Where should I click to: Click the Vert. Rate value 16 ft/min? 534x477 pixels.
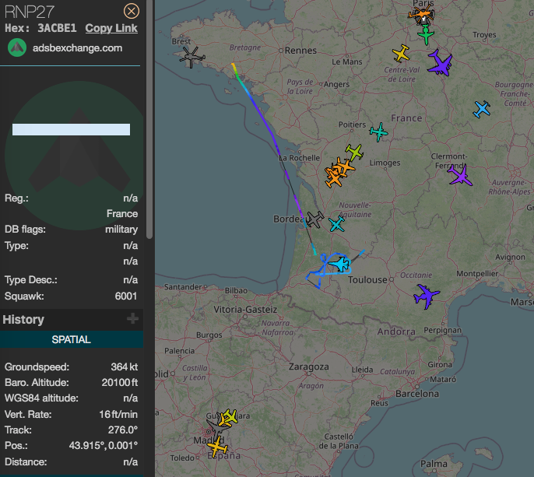118,414
